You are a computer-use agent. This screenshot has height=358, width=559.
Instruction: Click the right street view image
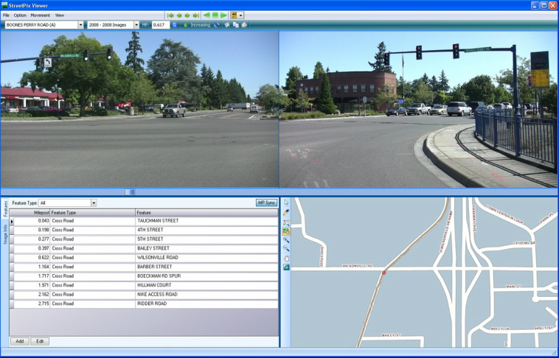click(x=418, y=109)
